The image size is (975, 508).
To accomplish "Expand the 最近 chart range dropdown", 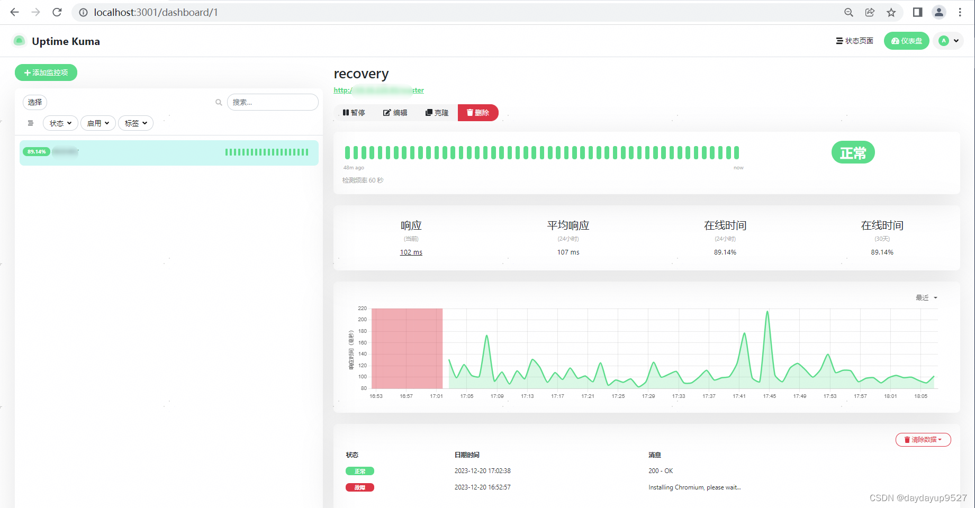I will pyautogui.click(x=926, y=298).
